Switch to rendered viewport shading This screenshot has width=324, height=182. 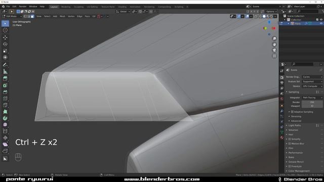coord(271,16)
